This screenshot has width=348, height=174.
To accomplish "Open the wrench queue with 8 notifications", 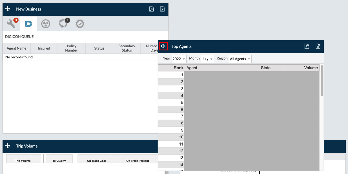I will (x=11, y=24).
